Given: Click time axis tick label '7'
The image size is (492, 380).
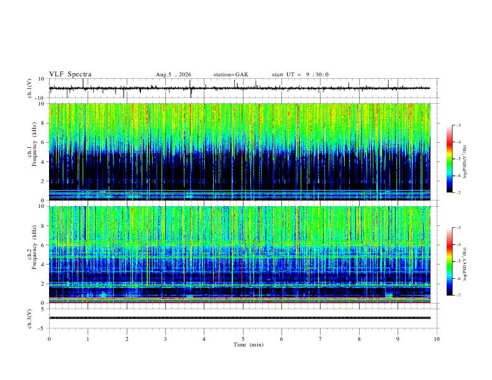Looking at the screenshot, I should [x=321, y=339].
